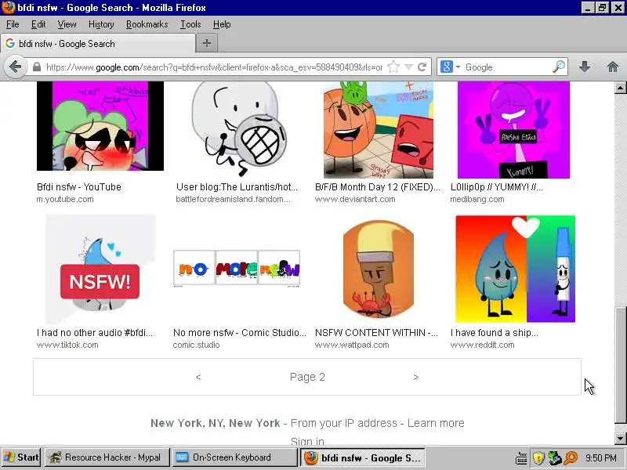Open the View menu
Screen dimensions: 627x470
tap(67, 24)
